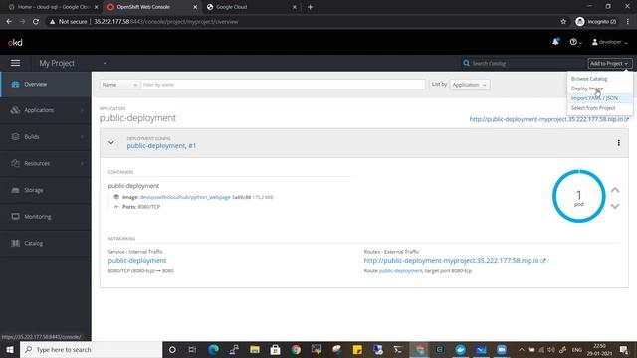This screenshot has width=637, height=358.
Task: Open the python_webpage image link
Action: (x=185, y=197)
